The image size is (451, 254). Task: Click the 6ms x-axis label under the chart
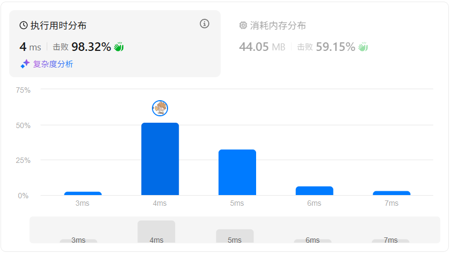(x=314, y=203)
